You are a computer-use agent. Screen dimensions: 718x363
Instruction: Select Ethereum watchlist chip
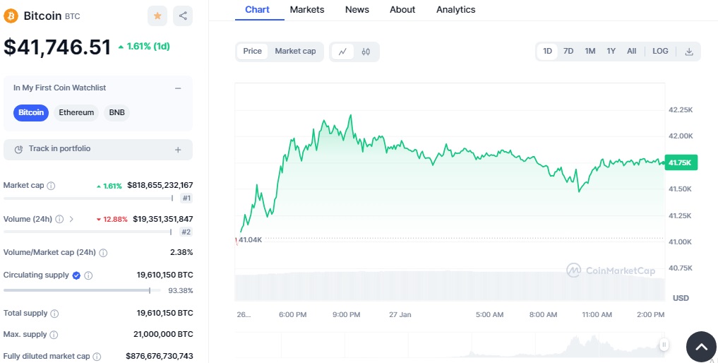point(76,113)
